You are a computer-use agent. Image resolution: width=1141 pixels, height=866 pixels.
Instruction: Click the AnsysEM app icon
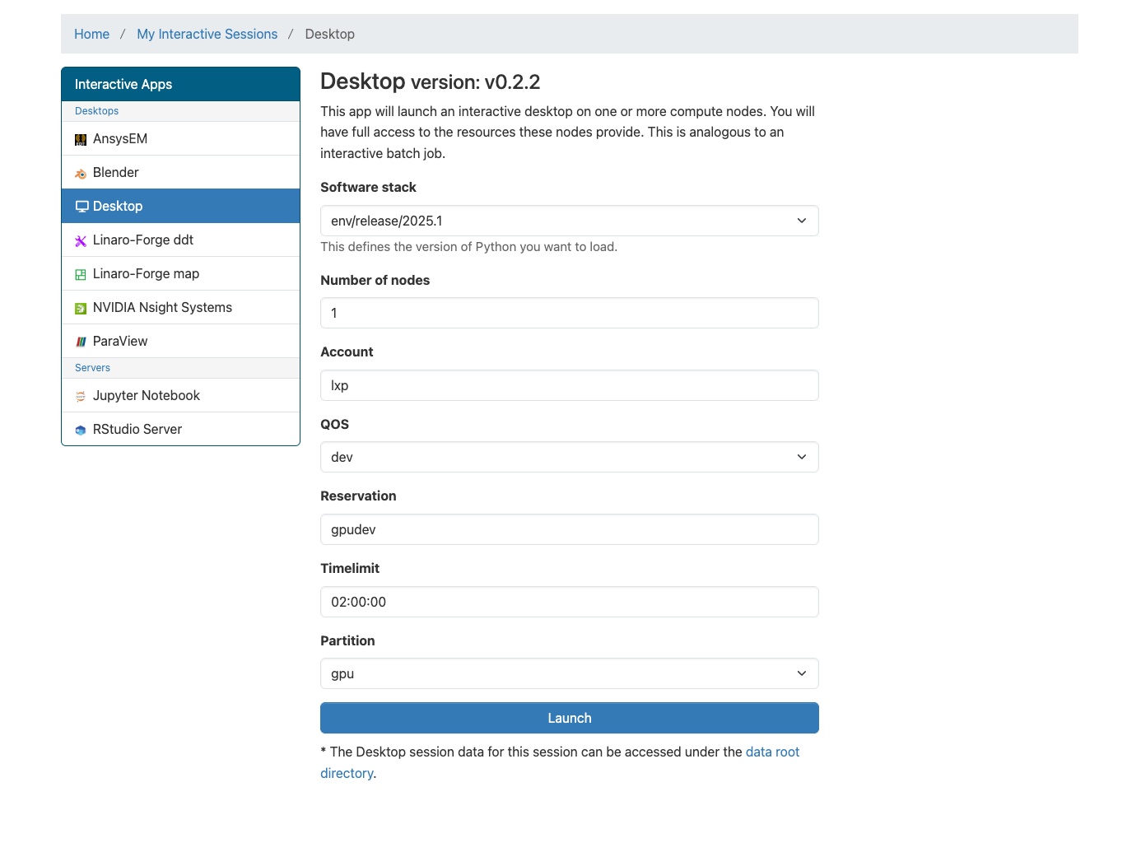point(81,140)
